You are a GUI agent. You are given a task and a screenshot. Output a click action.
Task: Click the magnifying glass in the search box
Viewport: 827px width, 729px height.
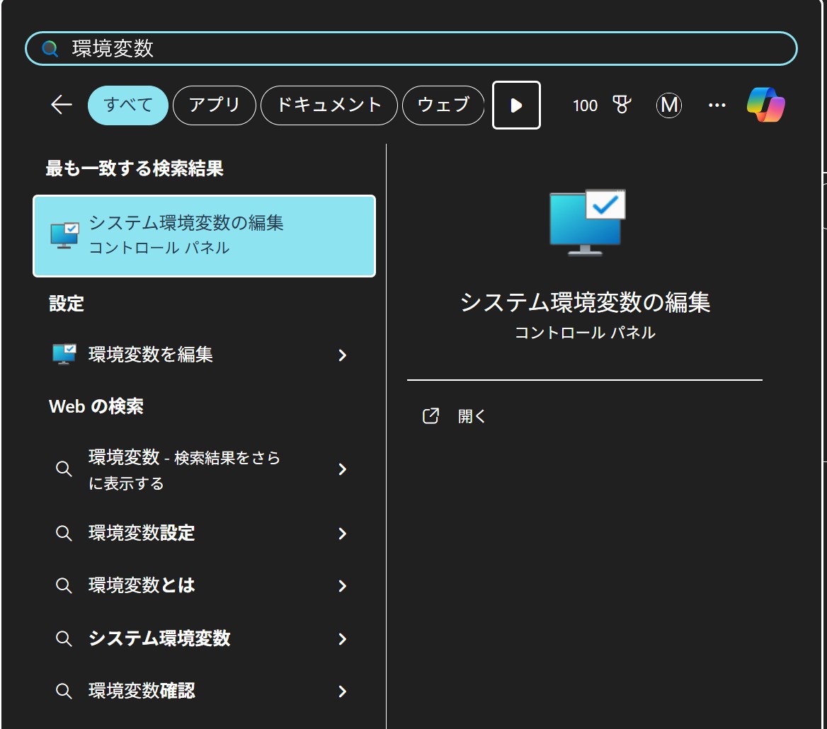[47, 49]
